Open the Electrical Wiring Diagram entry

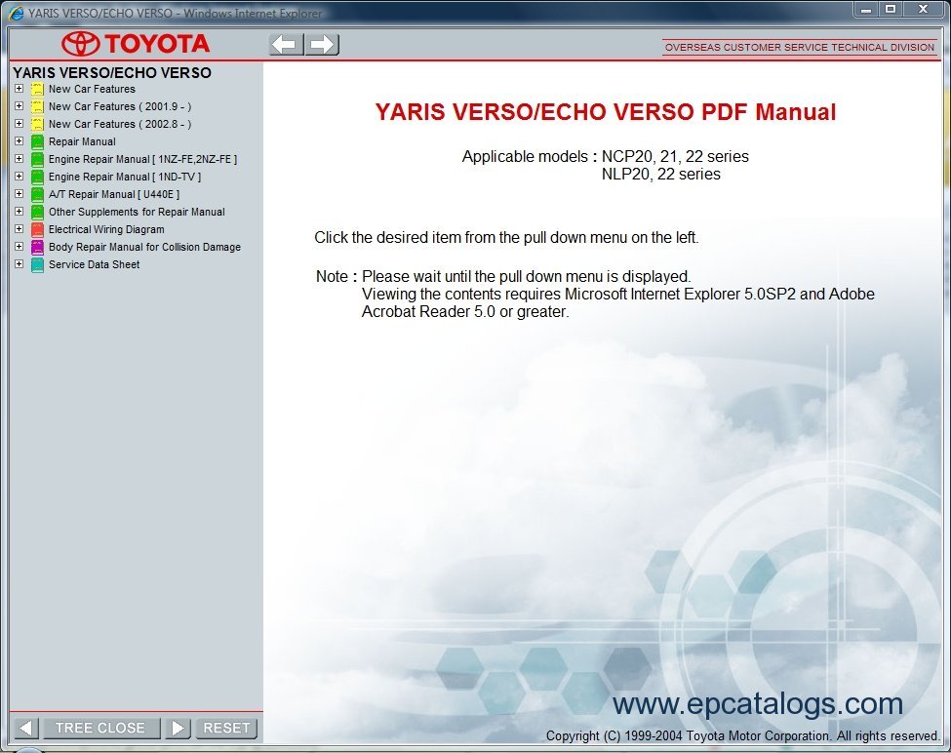tap(106, 230)
